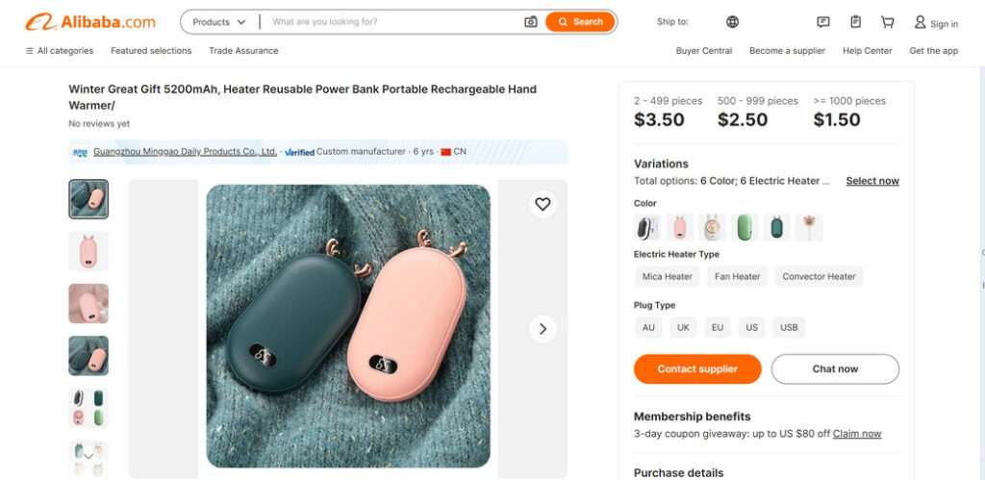
Task: Open the orders clipboard icon
Action: click(x=855, y=22)
